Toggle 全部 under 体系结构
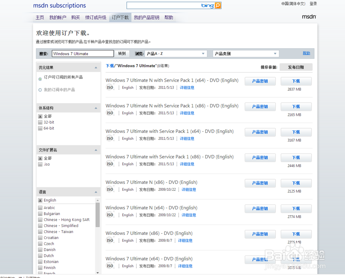The image size is (345, 278). [40, 116]
